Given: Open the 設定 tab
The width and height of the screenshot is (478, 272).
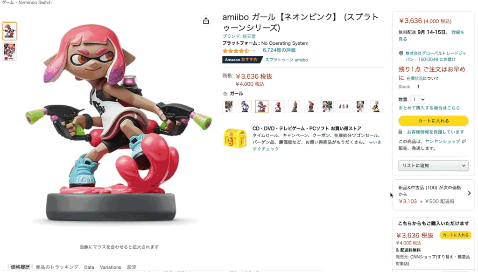Looking at the screenshot, I should 132,267.
